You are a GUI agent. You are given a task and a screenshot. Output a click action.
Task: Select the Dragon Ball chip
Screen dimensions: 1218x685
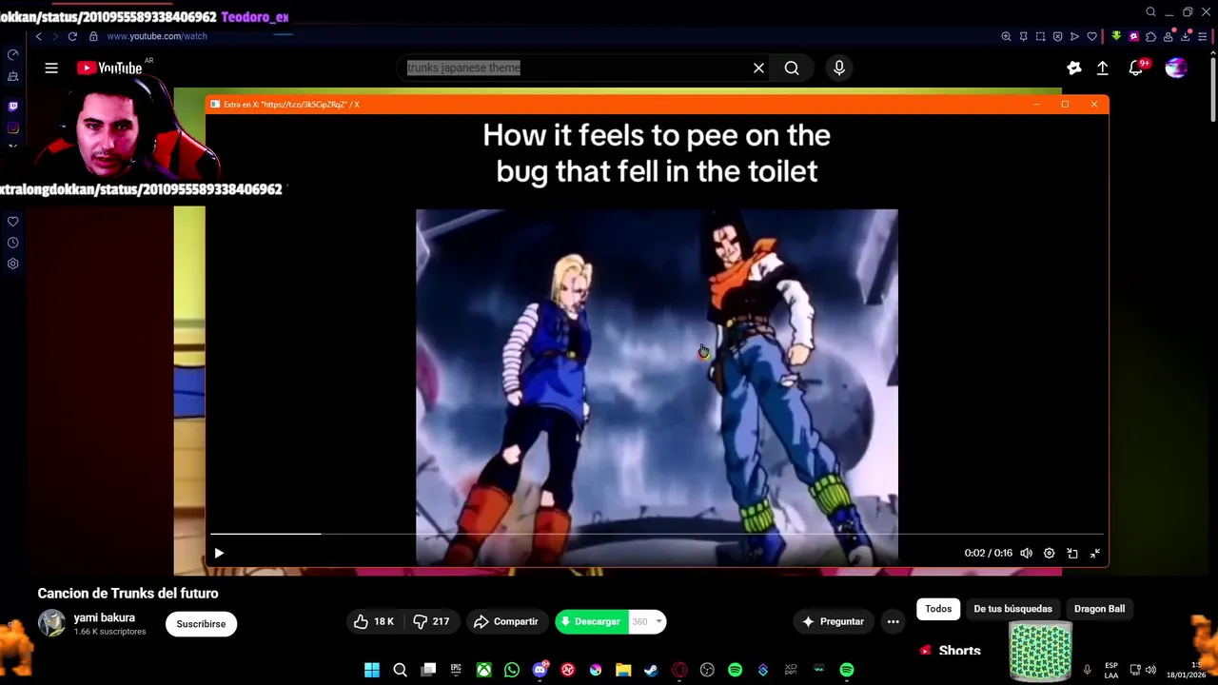click(1099, 609)
